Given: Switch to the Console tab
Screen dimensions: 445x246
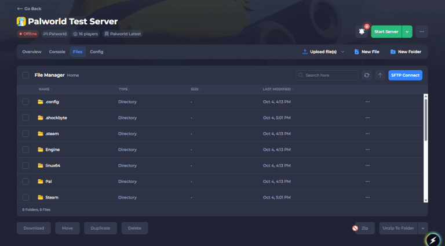Looking at the screenshot, I should tap(57, 52).
